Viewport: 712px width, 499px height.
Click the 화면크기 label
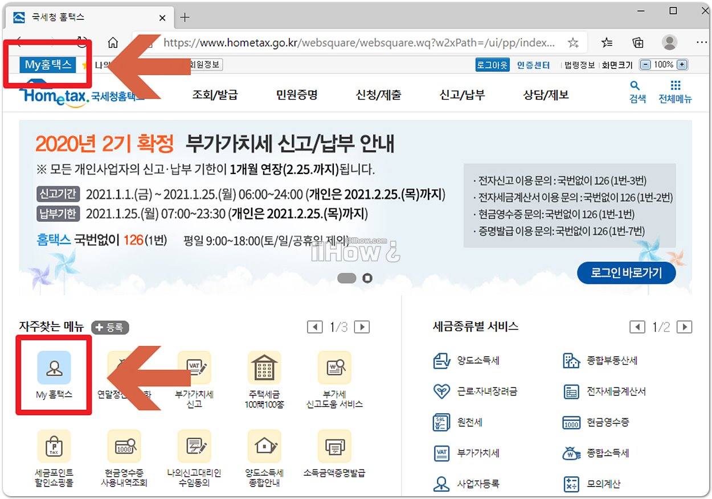[617, 65]
